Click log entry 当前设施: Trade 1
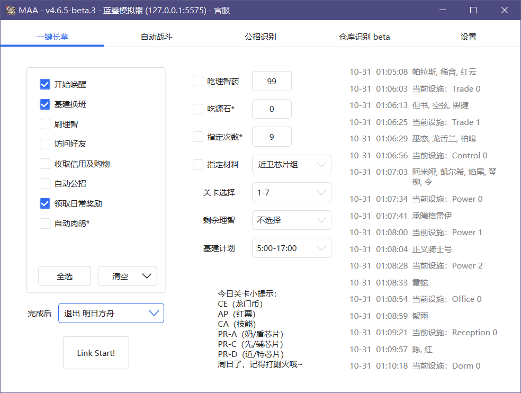Screen dimensions: 521x393 (446, 122)
